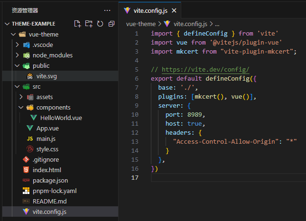Click the vue-theme folder icon

point(22,35)
